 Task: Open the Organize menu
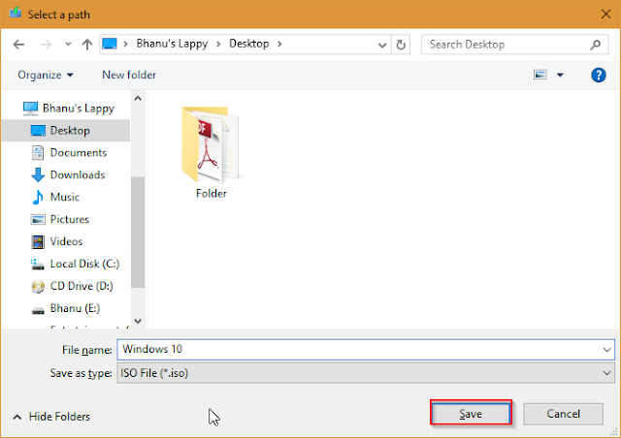coord(46,75)
